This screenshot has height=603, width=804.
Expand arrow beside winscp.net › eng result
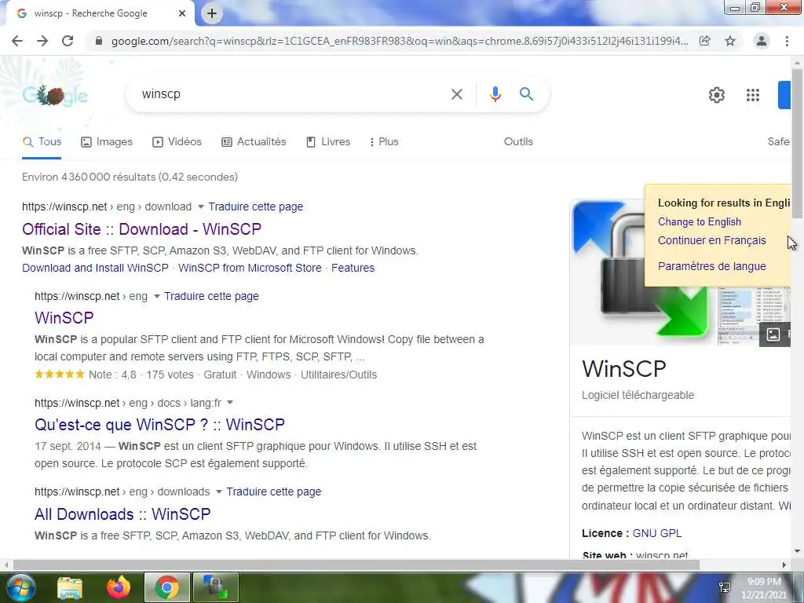point(157,296)
